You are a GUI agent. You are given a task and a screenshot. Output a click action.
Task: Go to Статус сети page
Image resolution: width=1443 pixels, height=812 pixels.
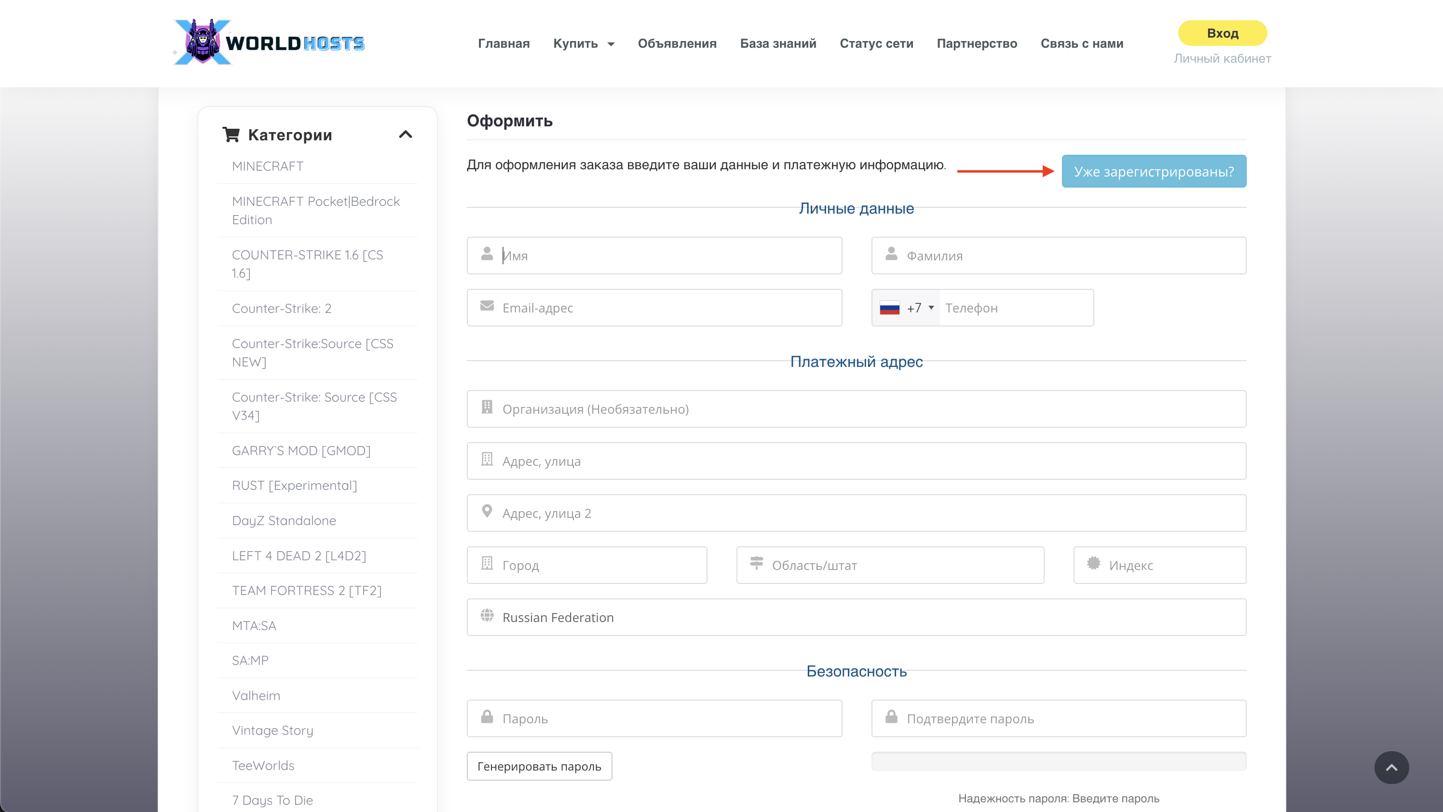[x=876, y=44]
